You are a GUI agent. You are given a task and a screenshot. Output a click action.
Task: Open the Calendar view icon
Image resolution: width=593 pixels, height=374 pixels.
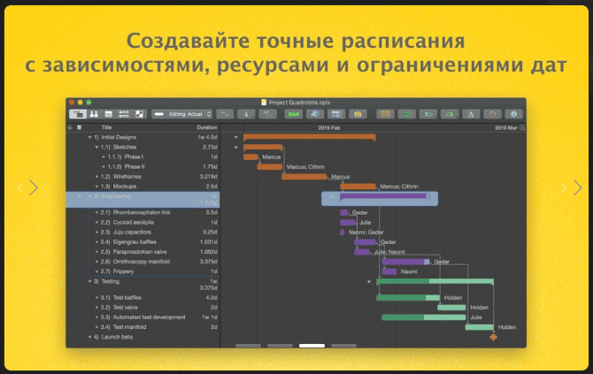(109, 114)
